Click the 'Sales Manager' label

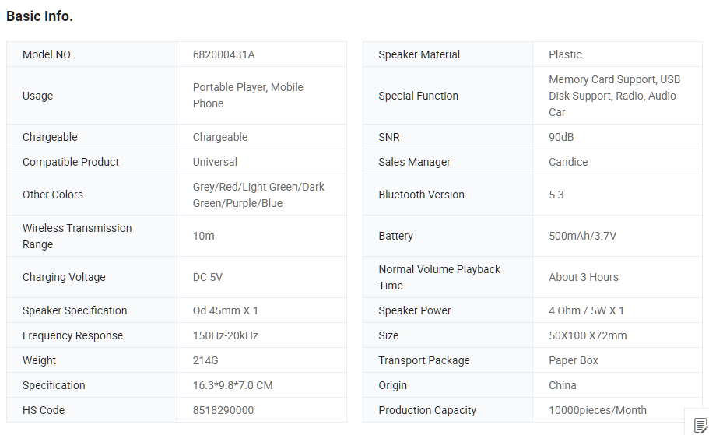(415, 162)
